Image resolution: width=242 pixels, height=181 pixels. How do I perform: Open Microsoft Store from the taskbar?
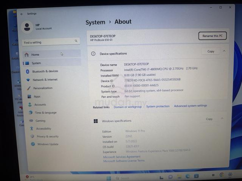[x=196, y=176]
